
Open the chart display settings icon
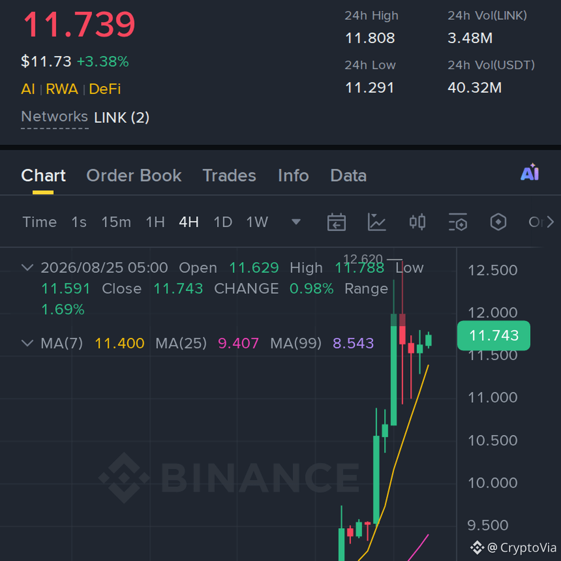pos(458,222)
